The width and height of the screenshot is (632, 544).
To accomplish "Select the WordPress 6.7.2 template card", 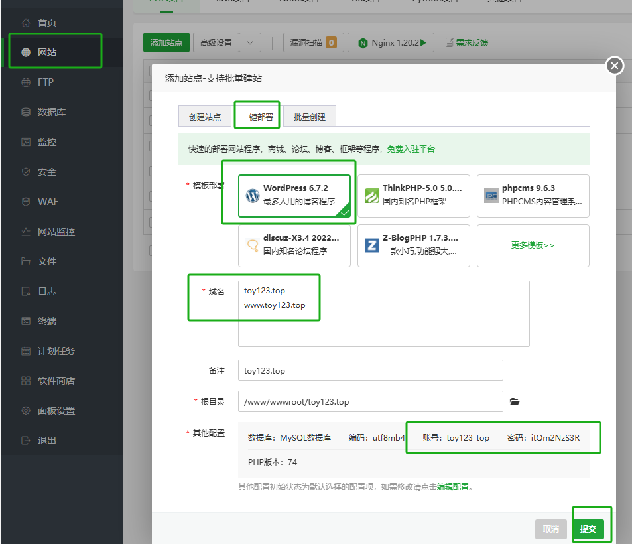I will pos(294,196).
